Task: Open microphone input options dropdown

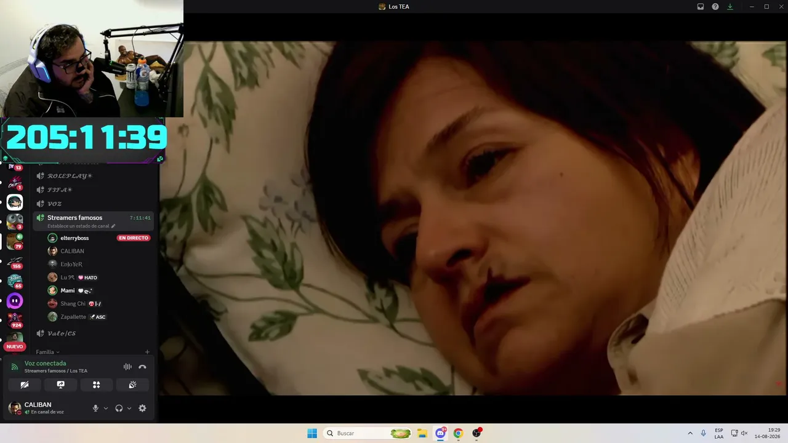Action: pyautogui.click(x=106, y=408)
